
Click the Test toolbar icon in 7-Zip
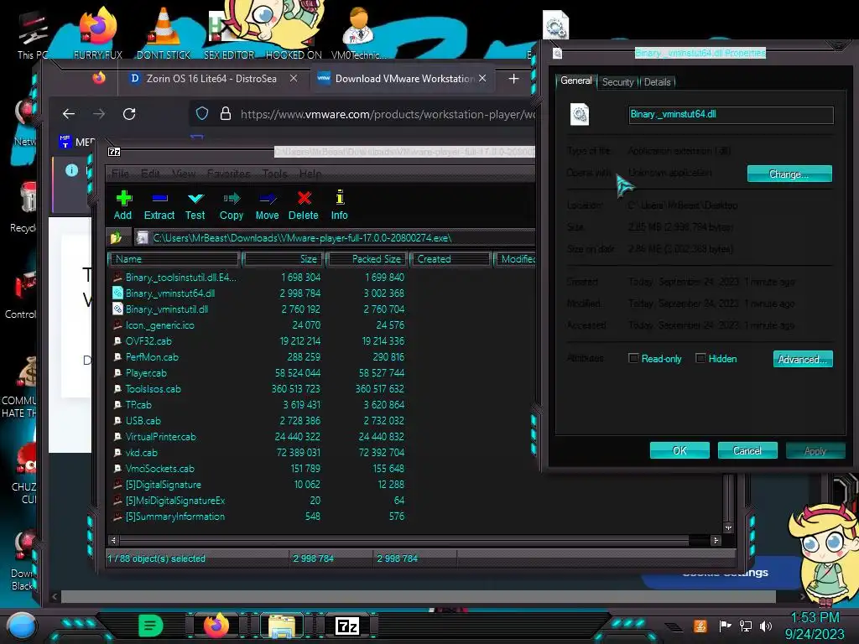pos(195,205)
